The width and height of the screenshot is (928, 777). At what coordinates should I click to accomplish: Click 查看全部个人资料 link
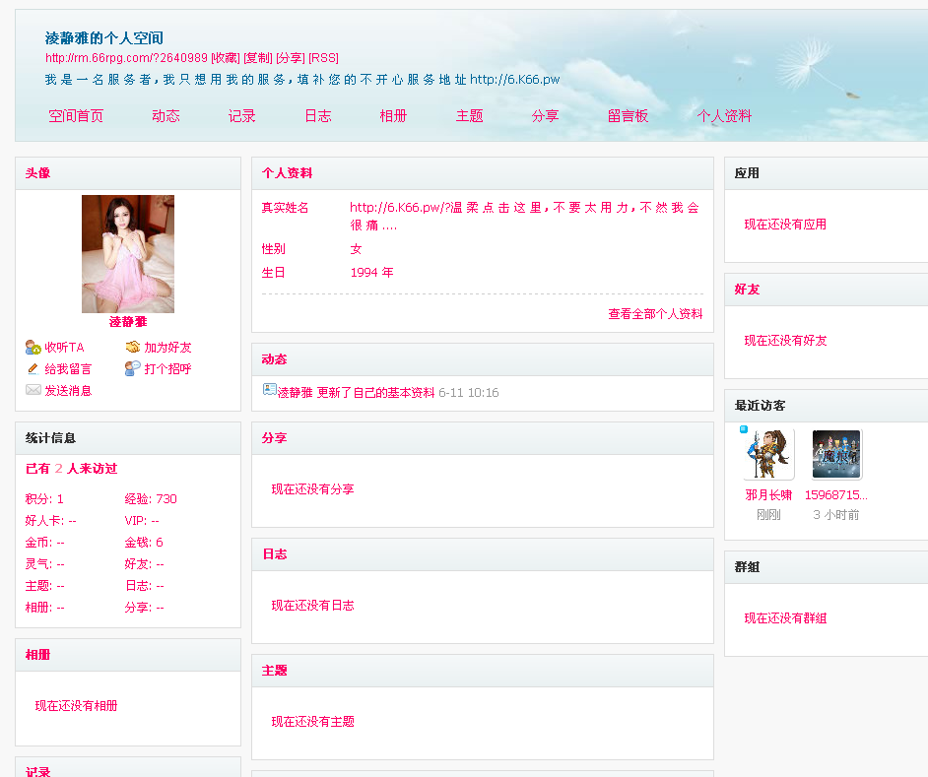click(x=656, y=314)
